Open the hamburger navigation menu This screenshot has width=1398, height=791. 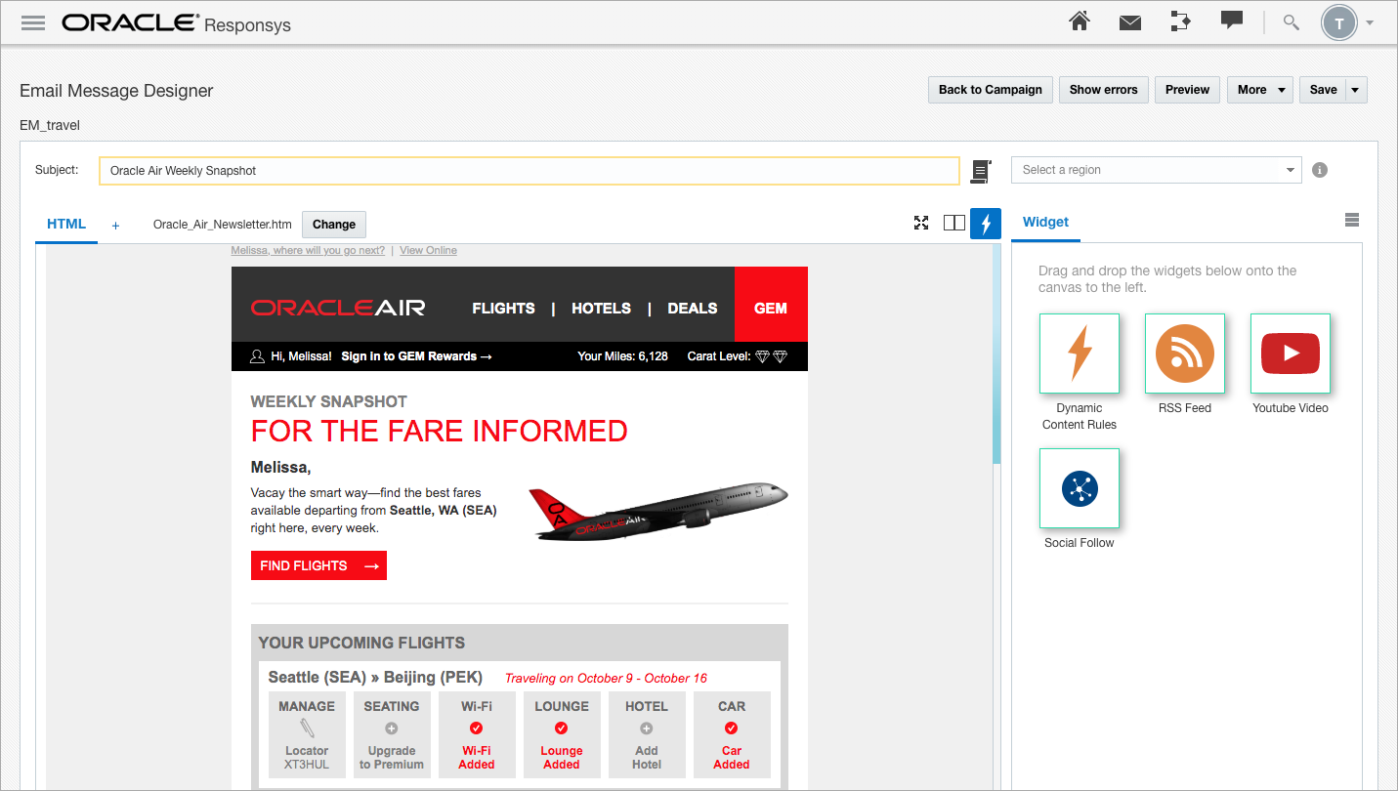click(x=33, y=22)
